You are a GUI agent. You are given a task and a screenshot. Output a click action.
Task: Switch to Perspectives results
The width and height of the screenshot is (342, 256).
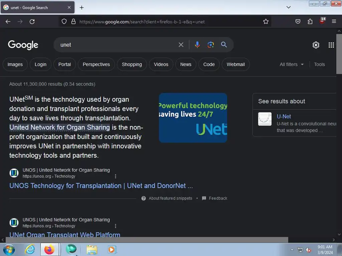point(96,64)
